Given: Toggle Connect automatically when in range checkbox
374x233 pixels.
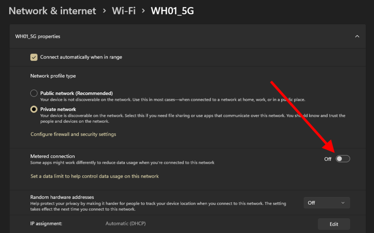Looking at the screenshot, I should [x=34, y=57].
